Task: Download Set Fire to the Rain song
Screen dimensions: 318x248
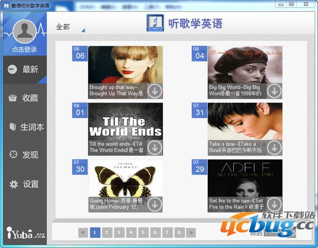Action: click(x=274, y=204)
